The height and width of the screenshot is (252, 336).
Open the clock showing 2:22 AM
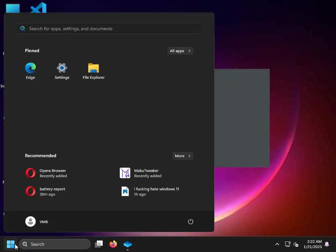pos(313,244)
